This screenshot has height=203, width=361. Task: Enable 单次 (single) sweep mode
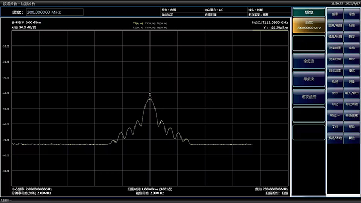(352, 59)
